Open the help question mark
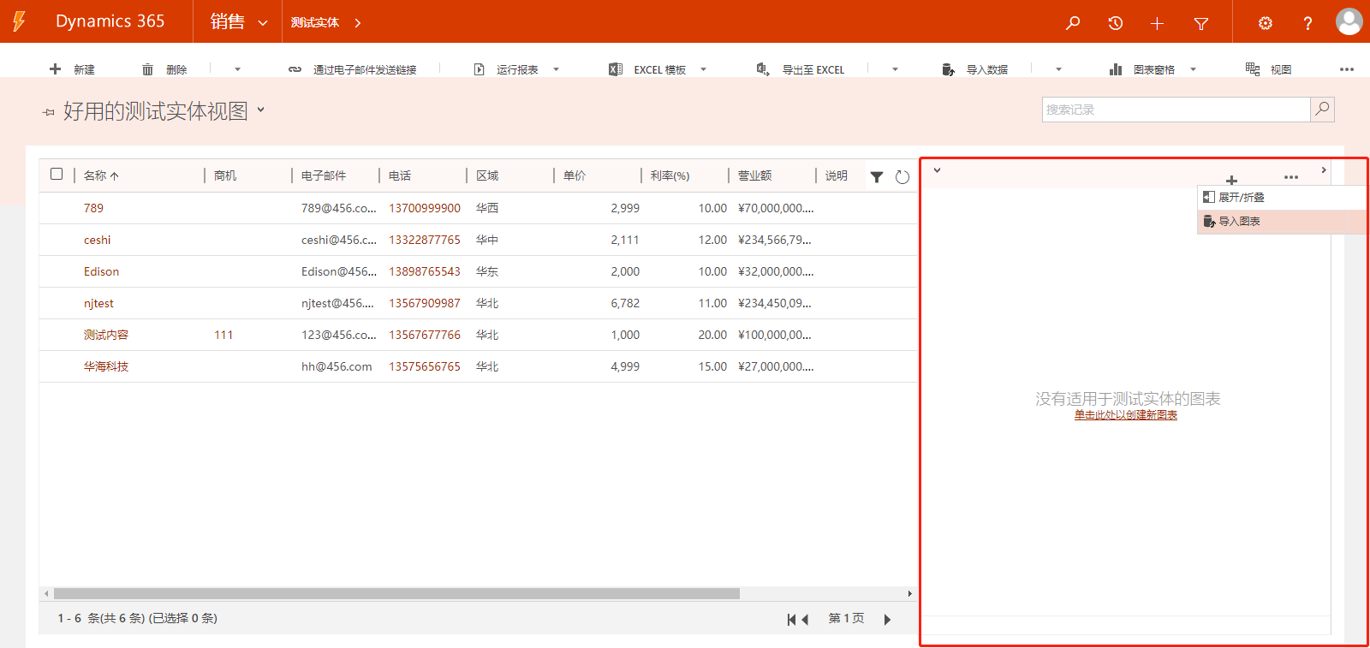The width and height of the screenshot is (1370, 648). click(x=1307, y=23)
